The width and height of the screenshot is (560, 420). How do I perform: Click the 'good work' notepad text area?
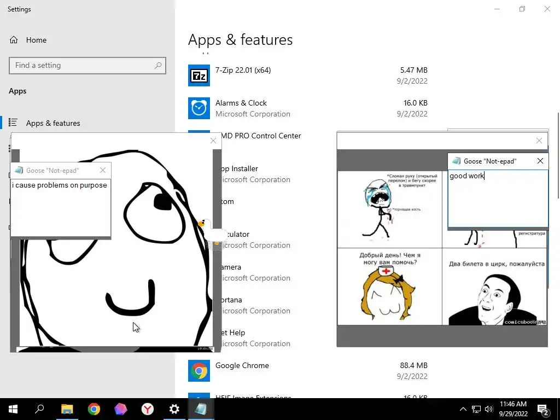[498, 198]
